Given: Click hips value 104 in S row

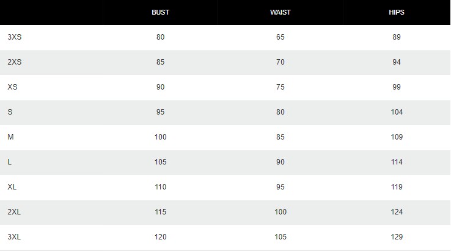Looking at the screenshot, I should [397, 112].
